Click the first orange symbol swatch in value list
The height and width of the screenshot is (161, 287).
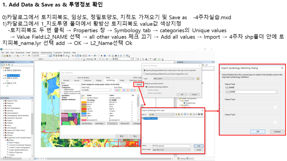tap(84, 102)
